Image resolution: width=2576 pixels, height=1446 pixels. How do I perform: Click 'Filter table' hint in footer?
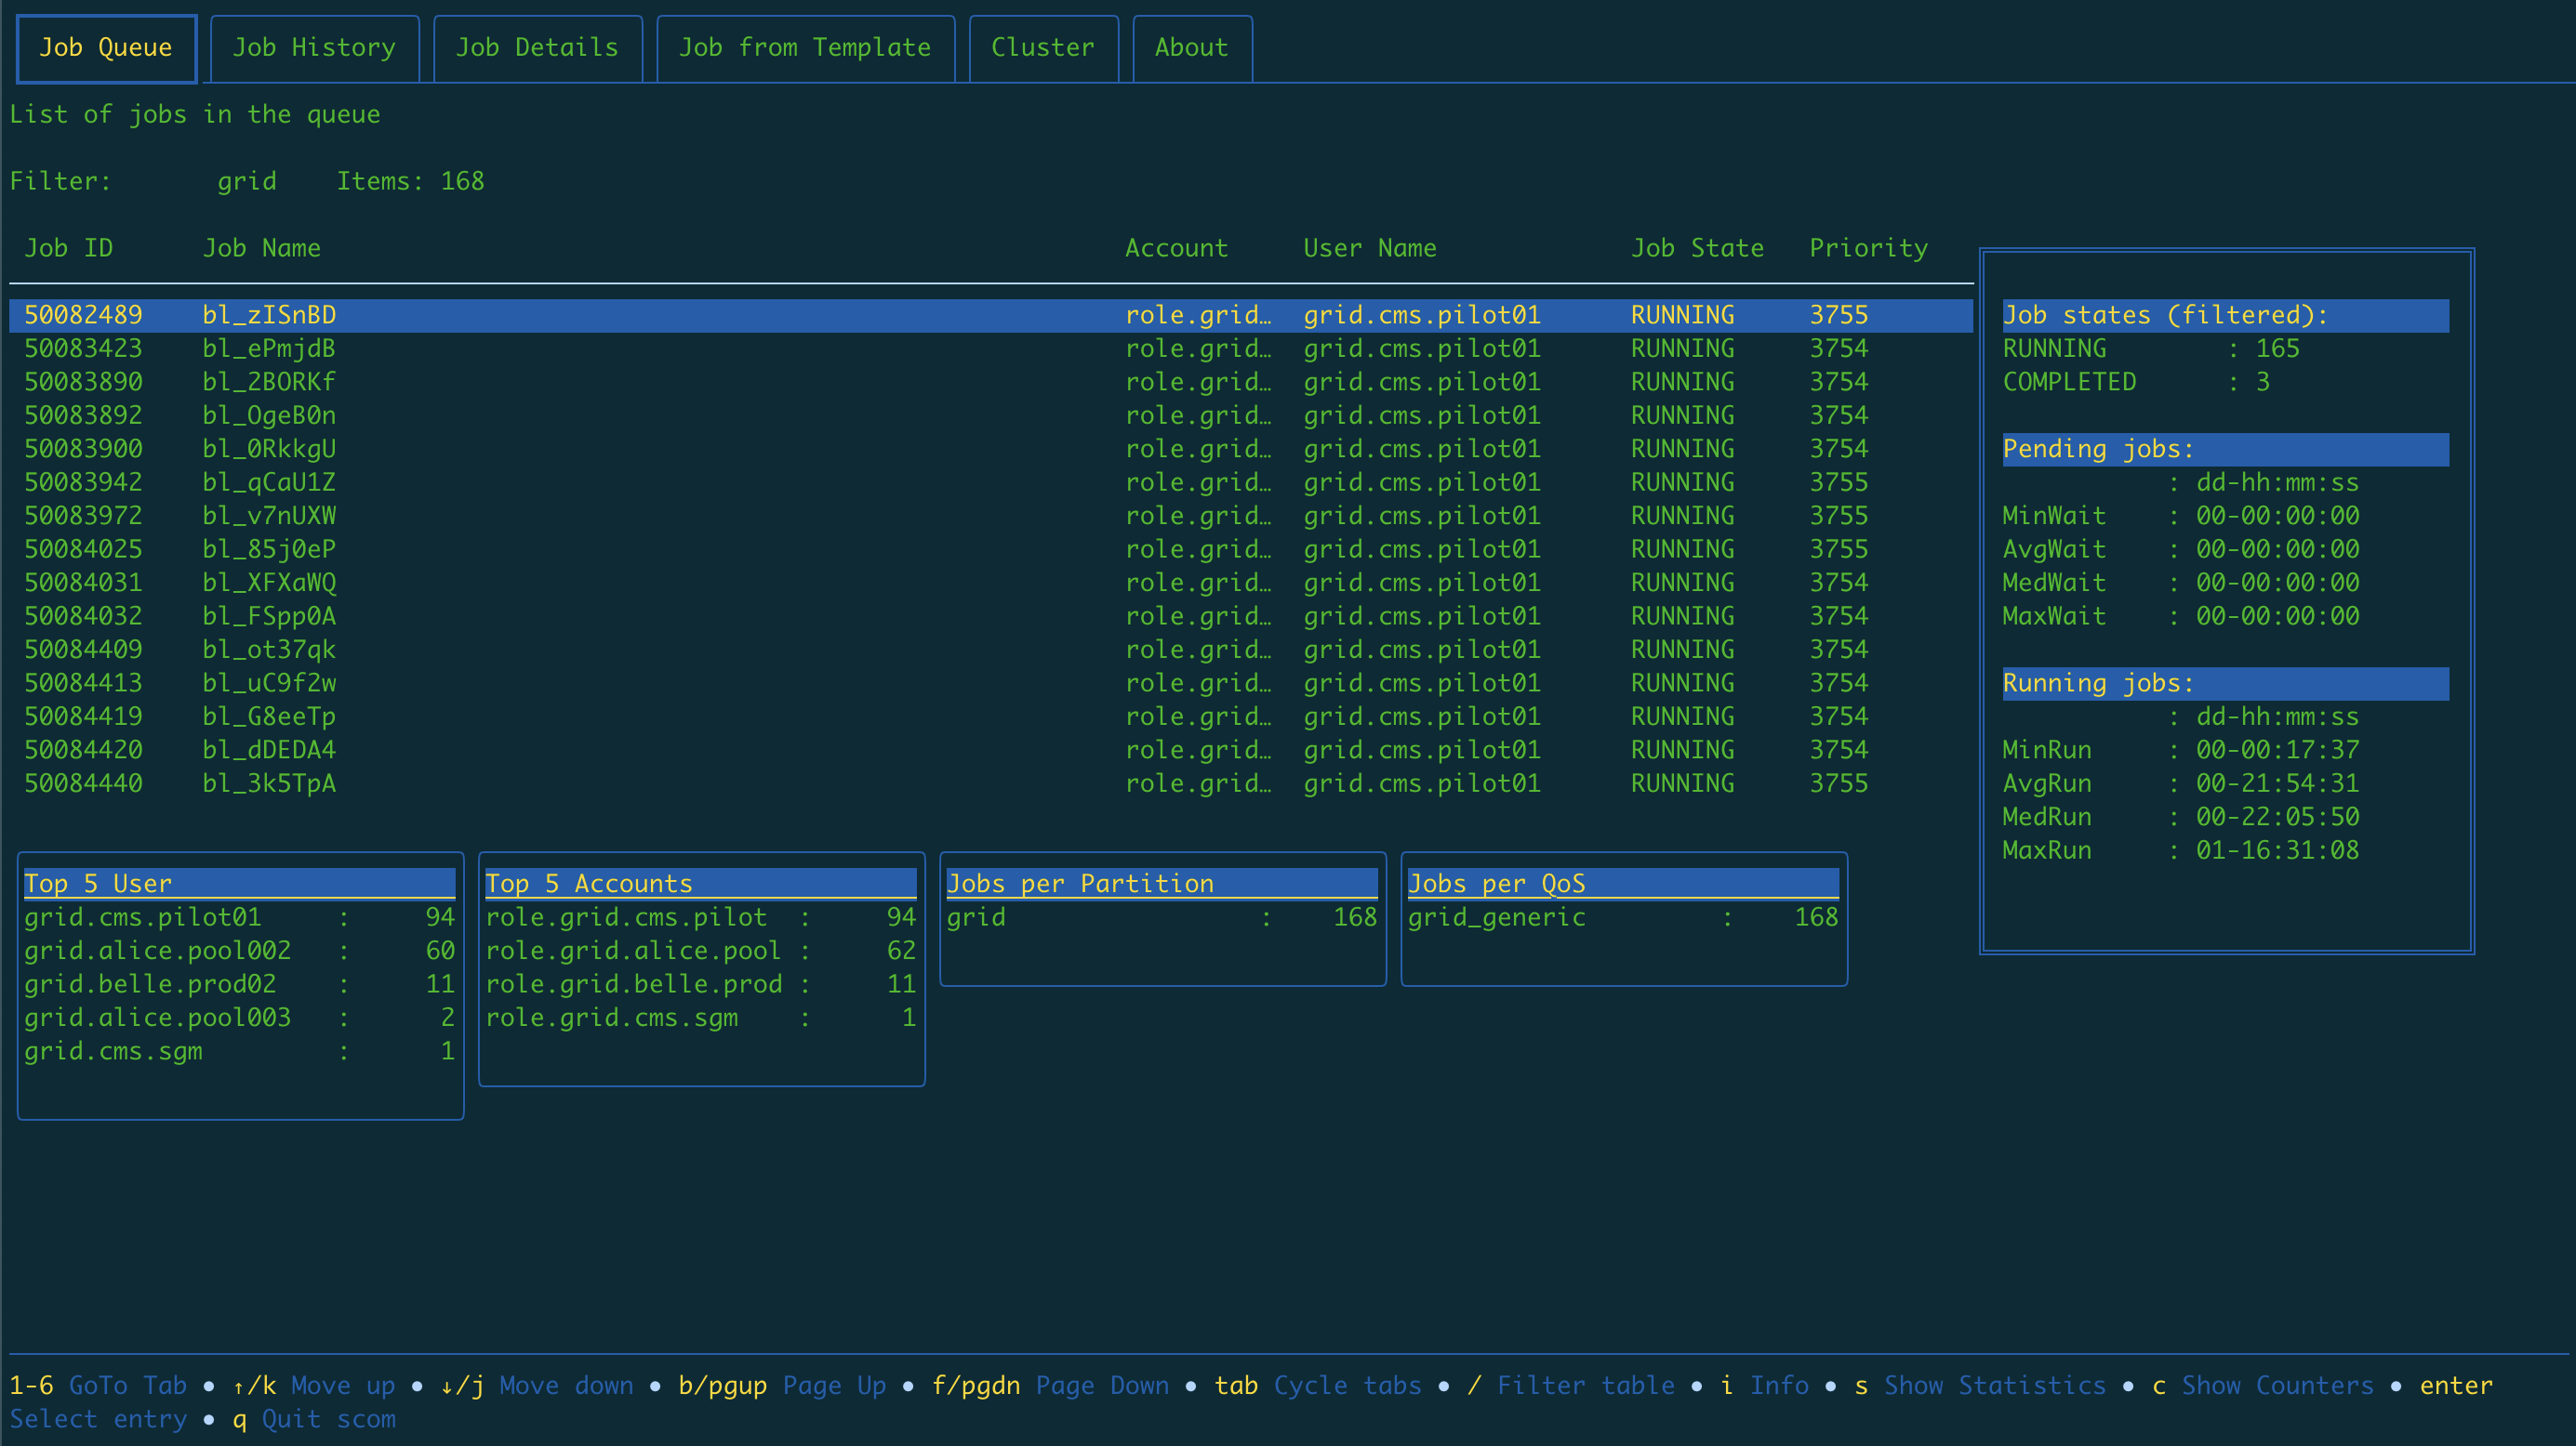(1585, 1386)
